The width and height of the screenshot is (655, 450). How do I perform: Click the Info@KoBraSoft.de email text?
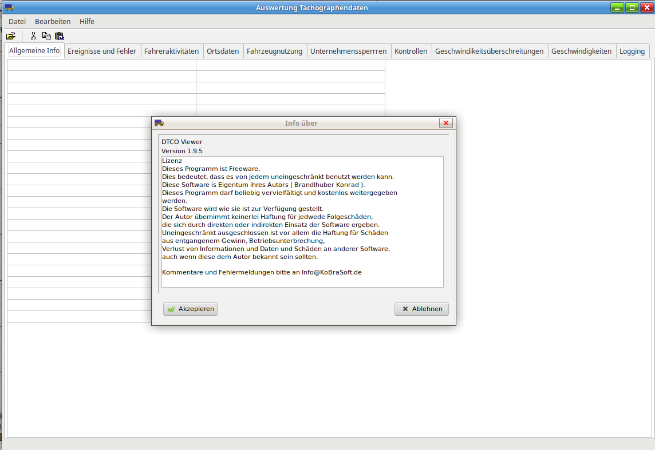(x=332, y=272)
